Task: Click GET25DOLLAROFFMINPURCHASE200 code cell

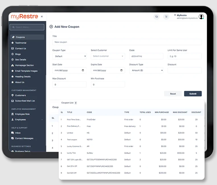Action: 103,173
